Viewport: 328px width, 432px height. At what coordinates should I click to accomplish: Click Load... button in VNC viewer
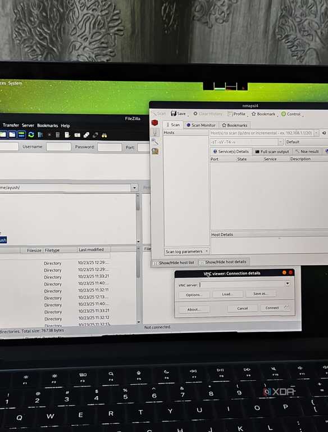(227, 294)
